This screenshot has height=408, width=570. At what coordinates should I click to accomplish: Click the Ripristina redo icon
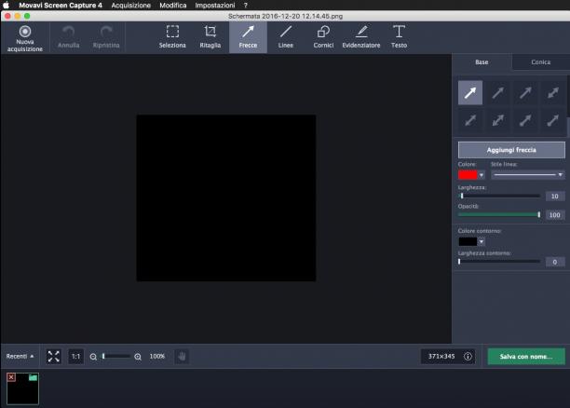(x=106, y=37)
